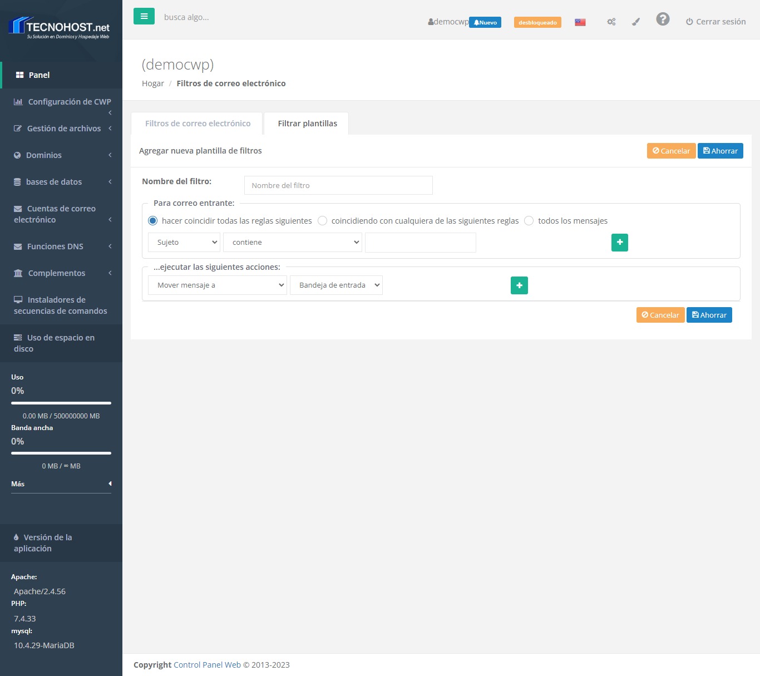Choose the 'todos los mensajes' radio button
Image resolution: width=760 pixels, height=676 pixels.
click(x=529, y=221)
